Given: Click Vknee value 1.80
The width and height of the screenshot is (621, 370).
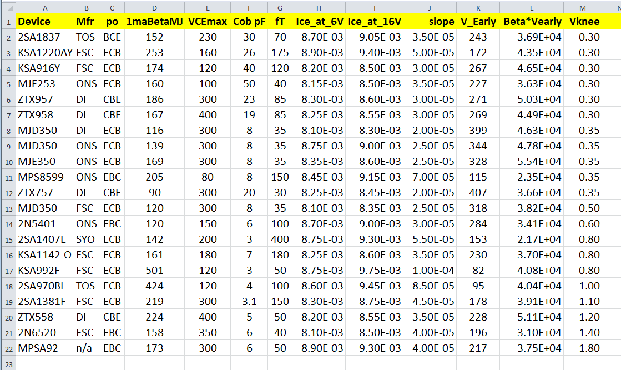Looking at the screenshot, I should click(583, 348).
